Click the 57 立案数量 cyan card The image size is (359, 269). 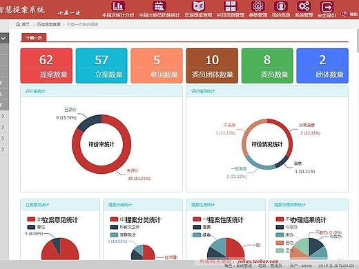click(x=101, y=66)
